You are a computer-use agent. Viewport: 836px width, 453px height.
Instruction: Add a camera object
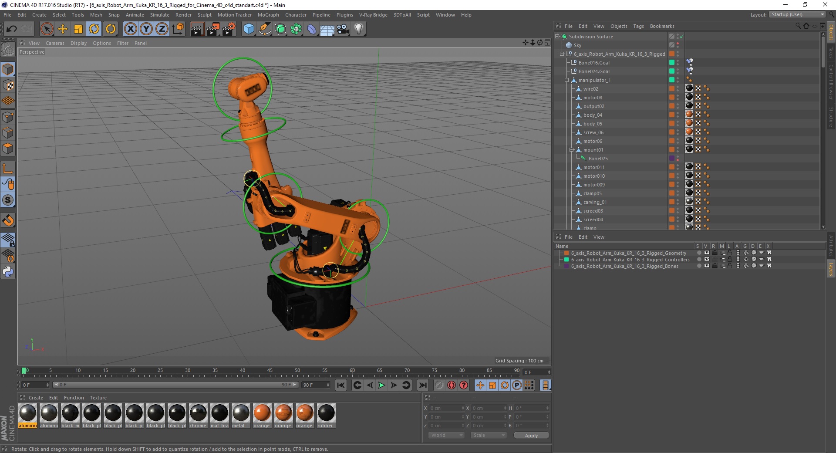(x=343, y=29)
